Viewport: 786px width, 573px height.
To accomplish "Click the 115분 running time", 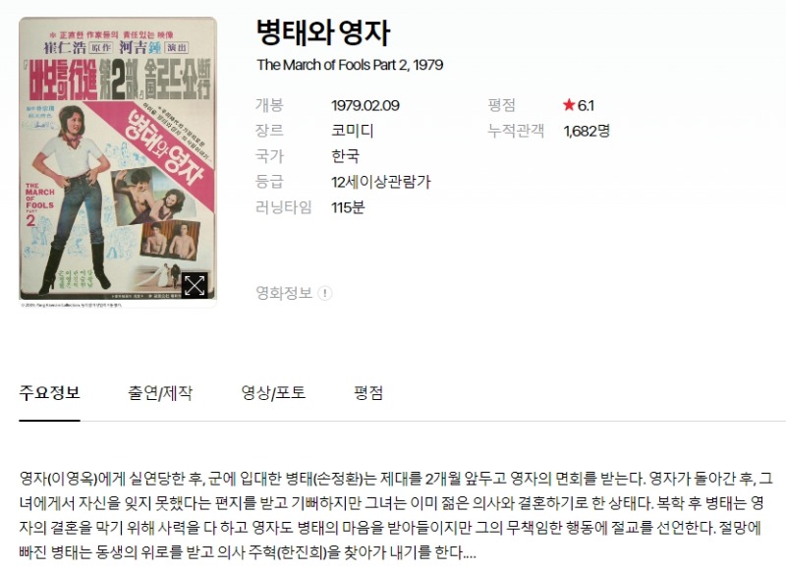I will (348, 207).
